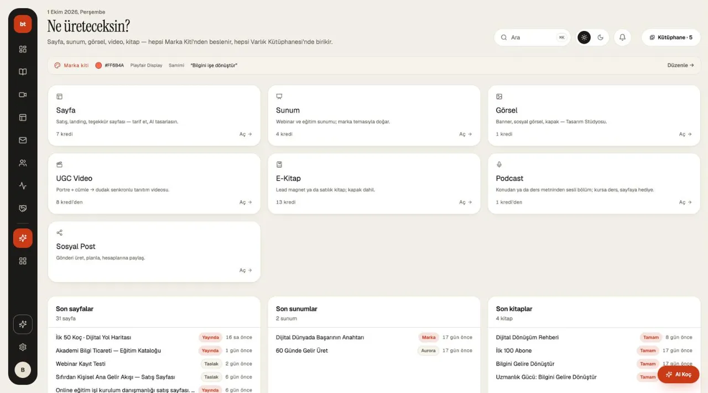Screen dimensions: 708x393
Task: Switch to light theme with sun toggle
Action: coord(584,38)
